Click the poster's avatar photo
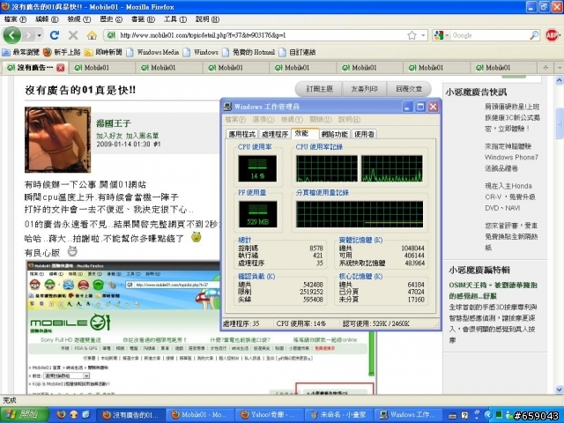 click(x=57, y=139)
